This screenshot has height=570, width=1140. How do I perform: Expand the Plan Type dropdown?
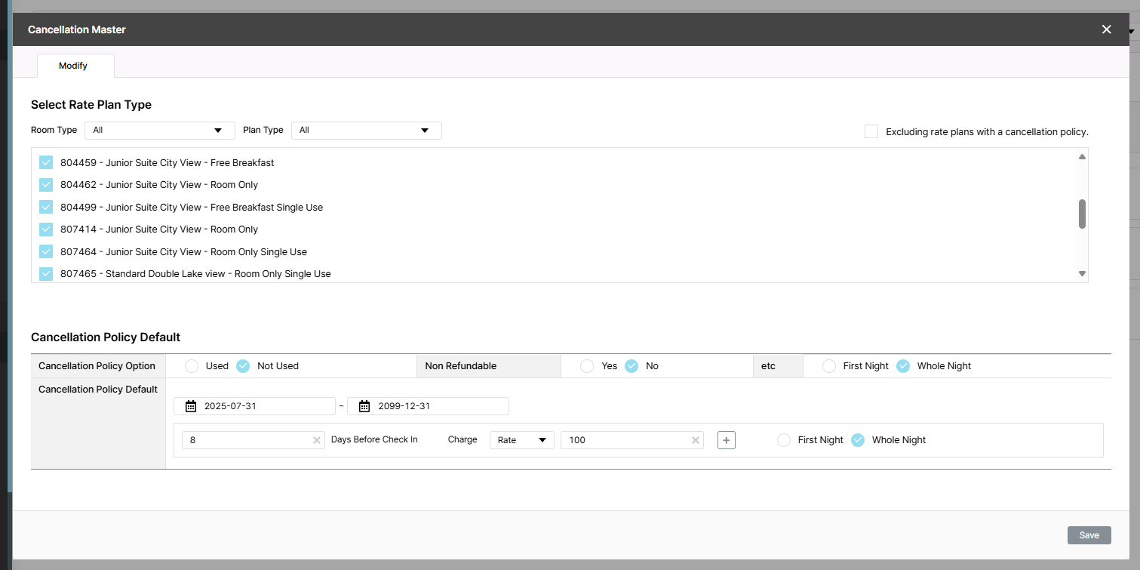[366, 131]
